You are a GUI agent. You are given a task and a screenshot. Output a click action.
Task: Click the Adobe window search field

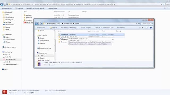click(x=147, y=23)
